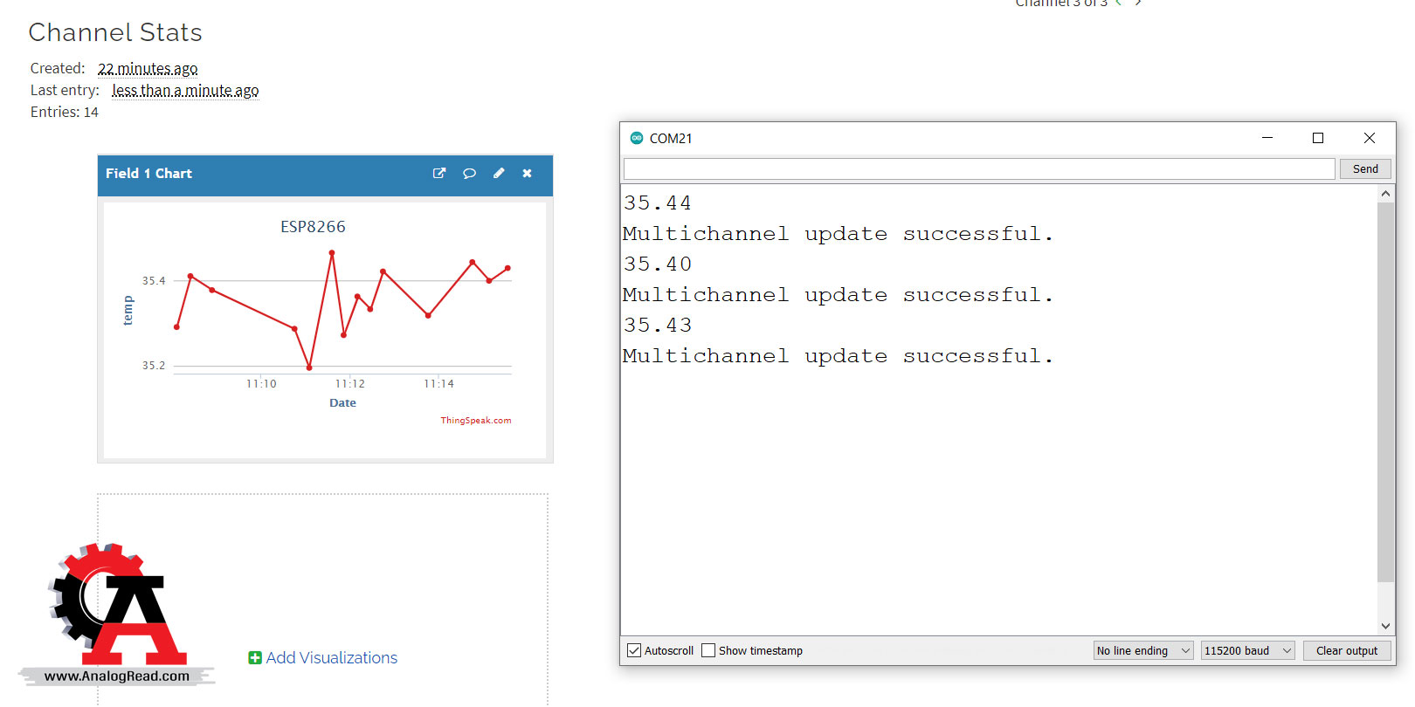Click scroll down arrow in serial monitor

coord(1385,626)
